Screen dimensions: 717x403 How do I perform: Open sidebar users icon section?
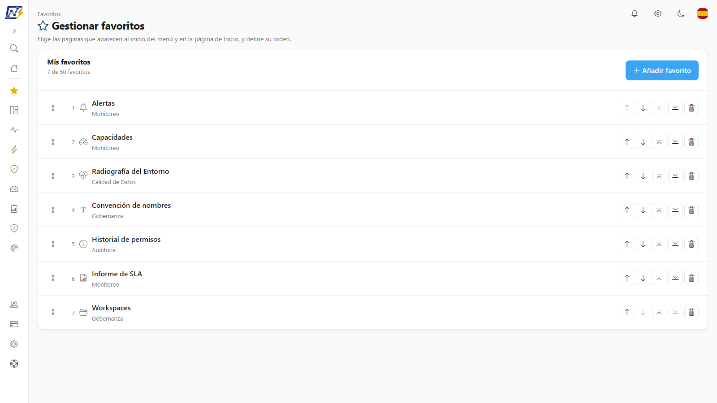tap(14, 304)
